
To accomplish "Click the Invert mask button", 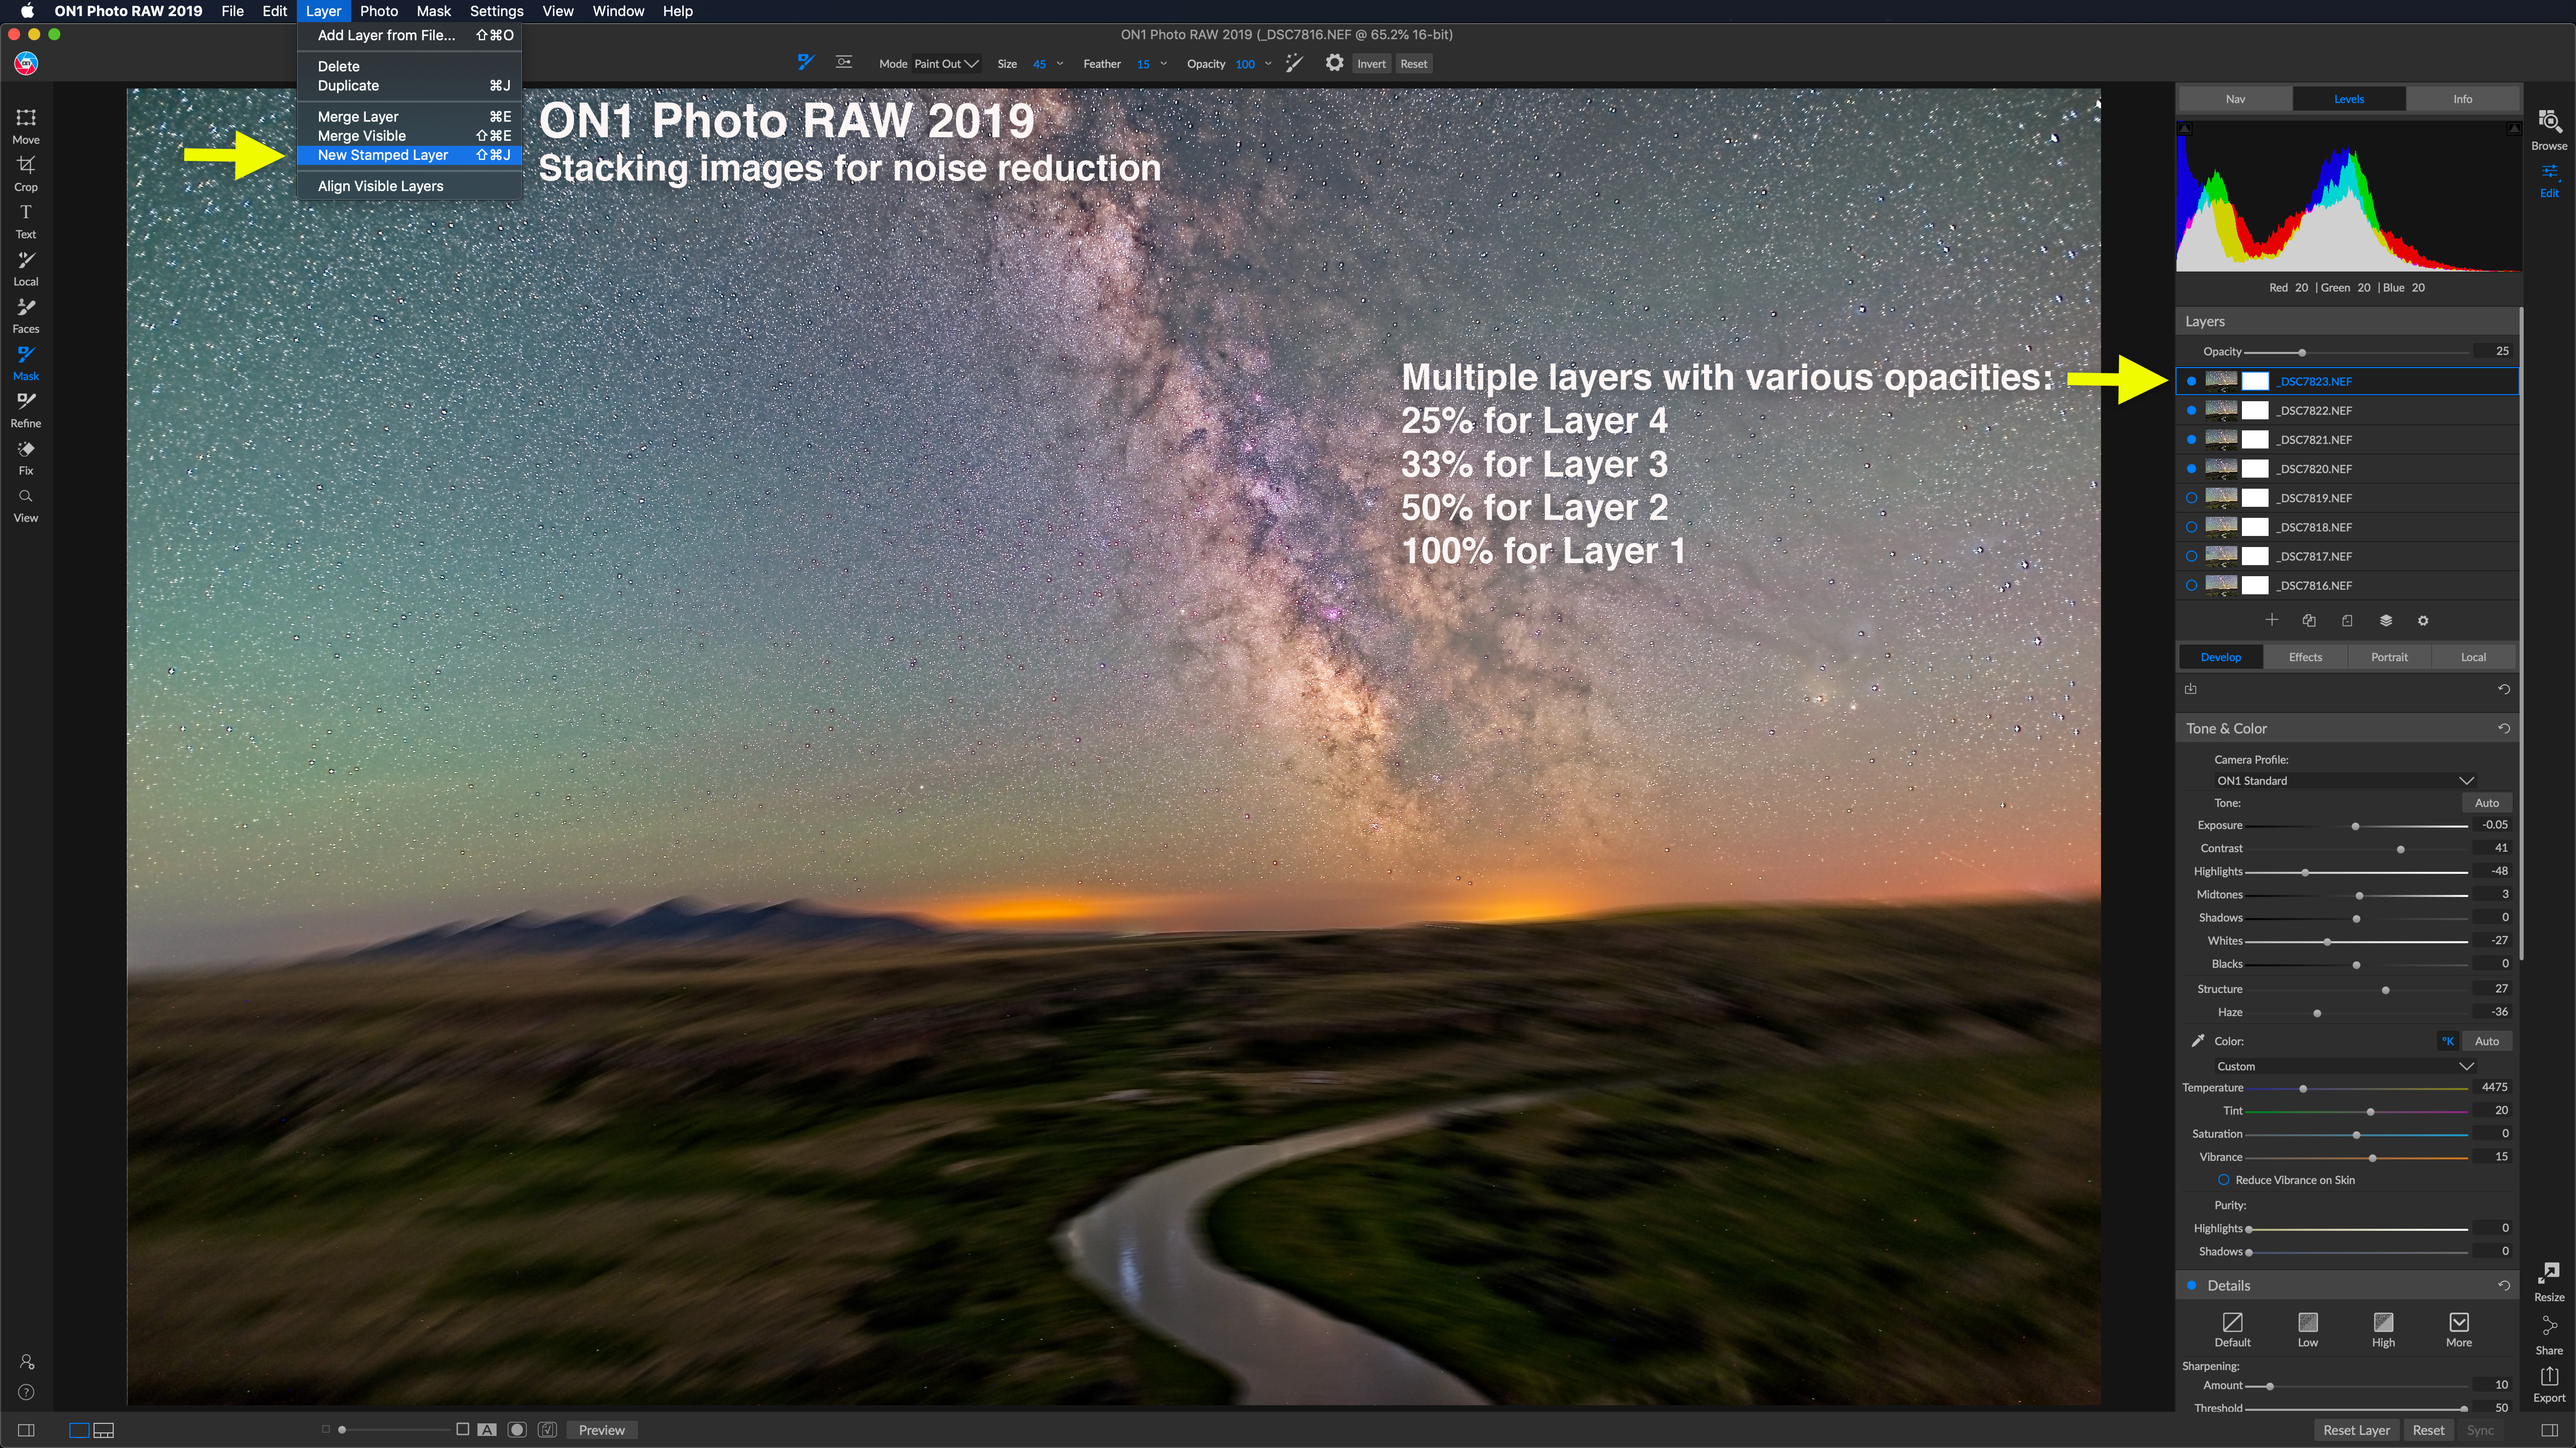I will (x=1371, y=64).
